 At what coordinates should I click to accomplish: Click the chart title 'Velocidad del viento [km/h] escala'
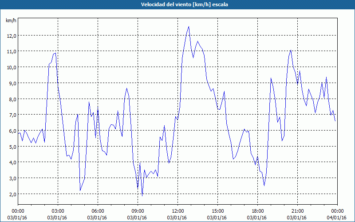pyautogui.click(x=184, y=4)
